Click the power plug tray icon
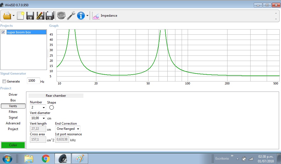Viewport: 281px width, 164px height. pos(244,159)
